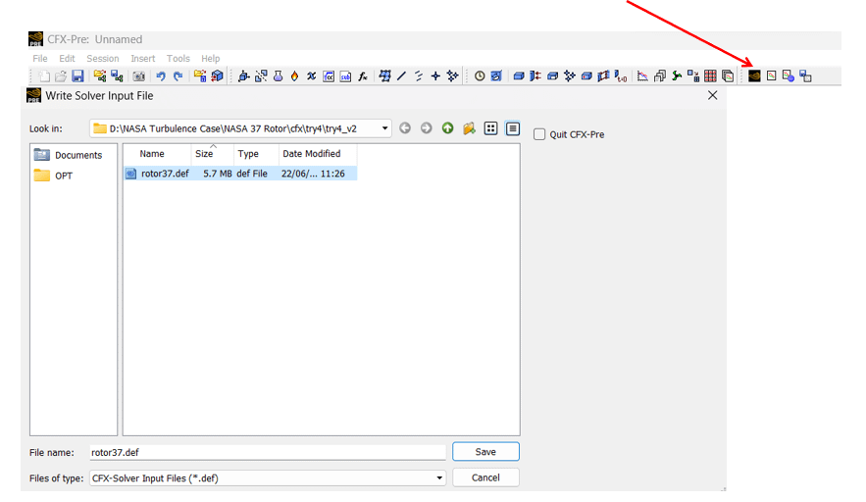Click the Additional Variable x icon

point(312,76)
